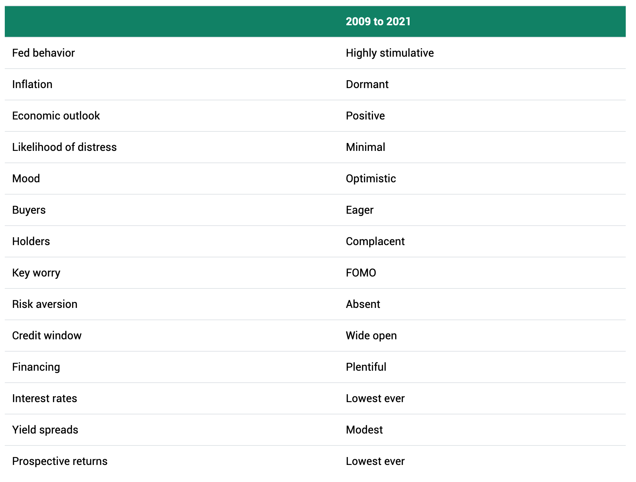The height and width of the screenshot is (482, 636).
Task: Click the "Positive" value cell
Action: pyautogui.click(x=365, y=116)
